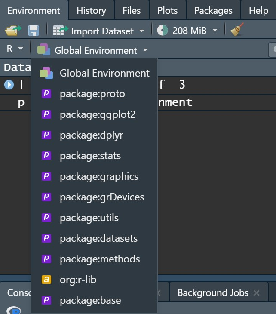Screen dimensions: 276x314
Task: Select package:dplyr in environment list
Action: pyautogui.click(x=94, y=135)
